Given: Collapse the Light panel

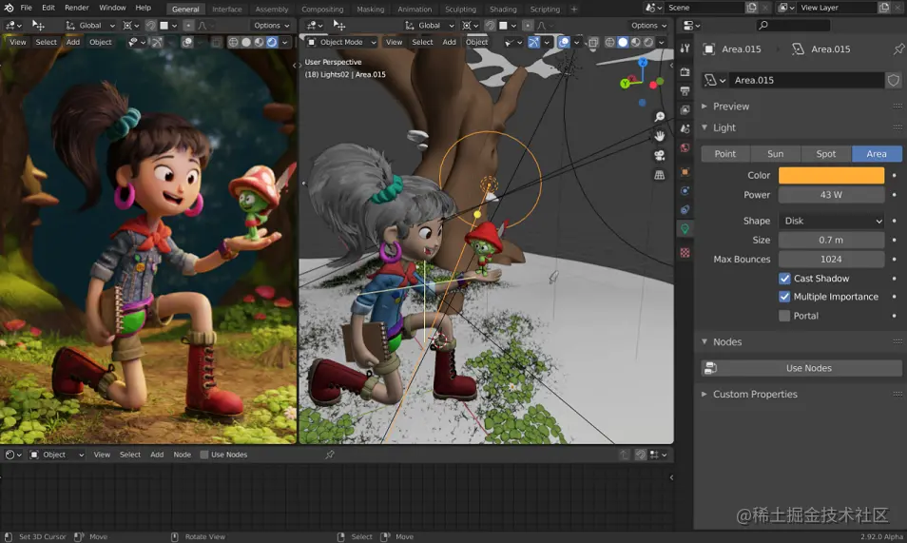Looking at the screenshot, I should point(724,128).
